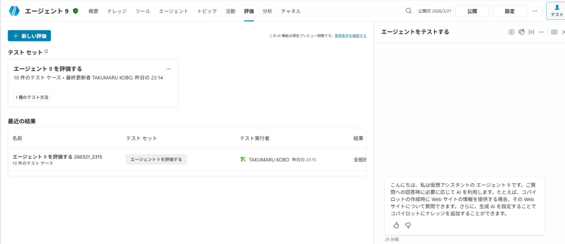Image resolution: width=565 pixels, height=244 pixels.
Task: Collapse the test panel with dock icon
Action: click(554, 32)
